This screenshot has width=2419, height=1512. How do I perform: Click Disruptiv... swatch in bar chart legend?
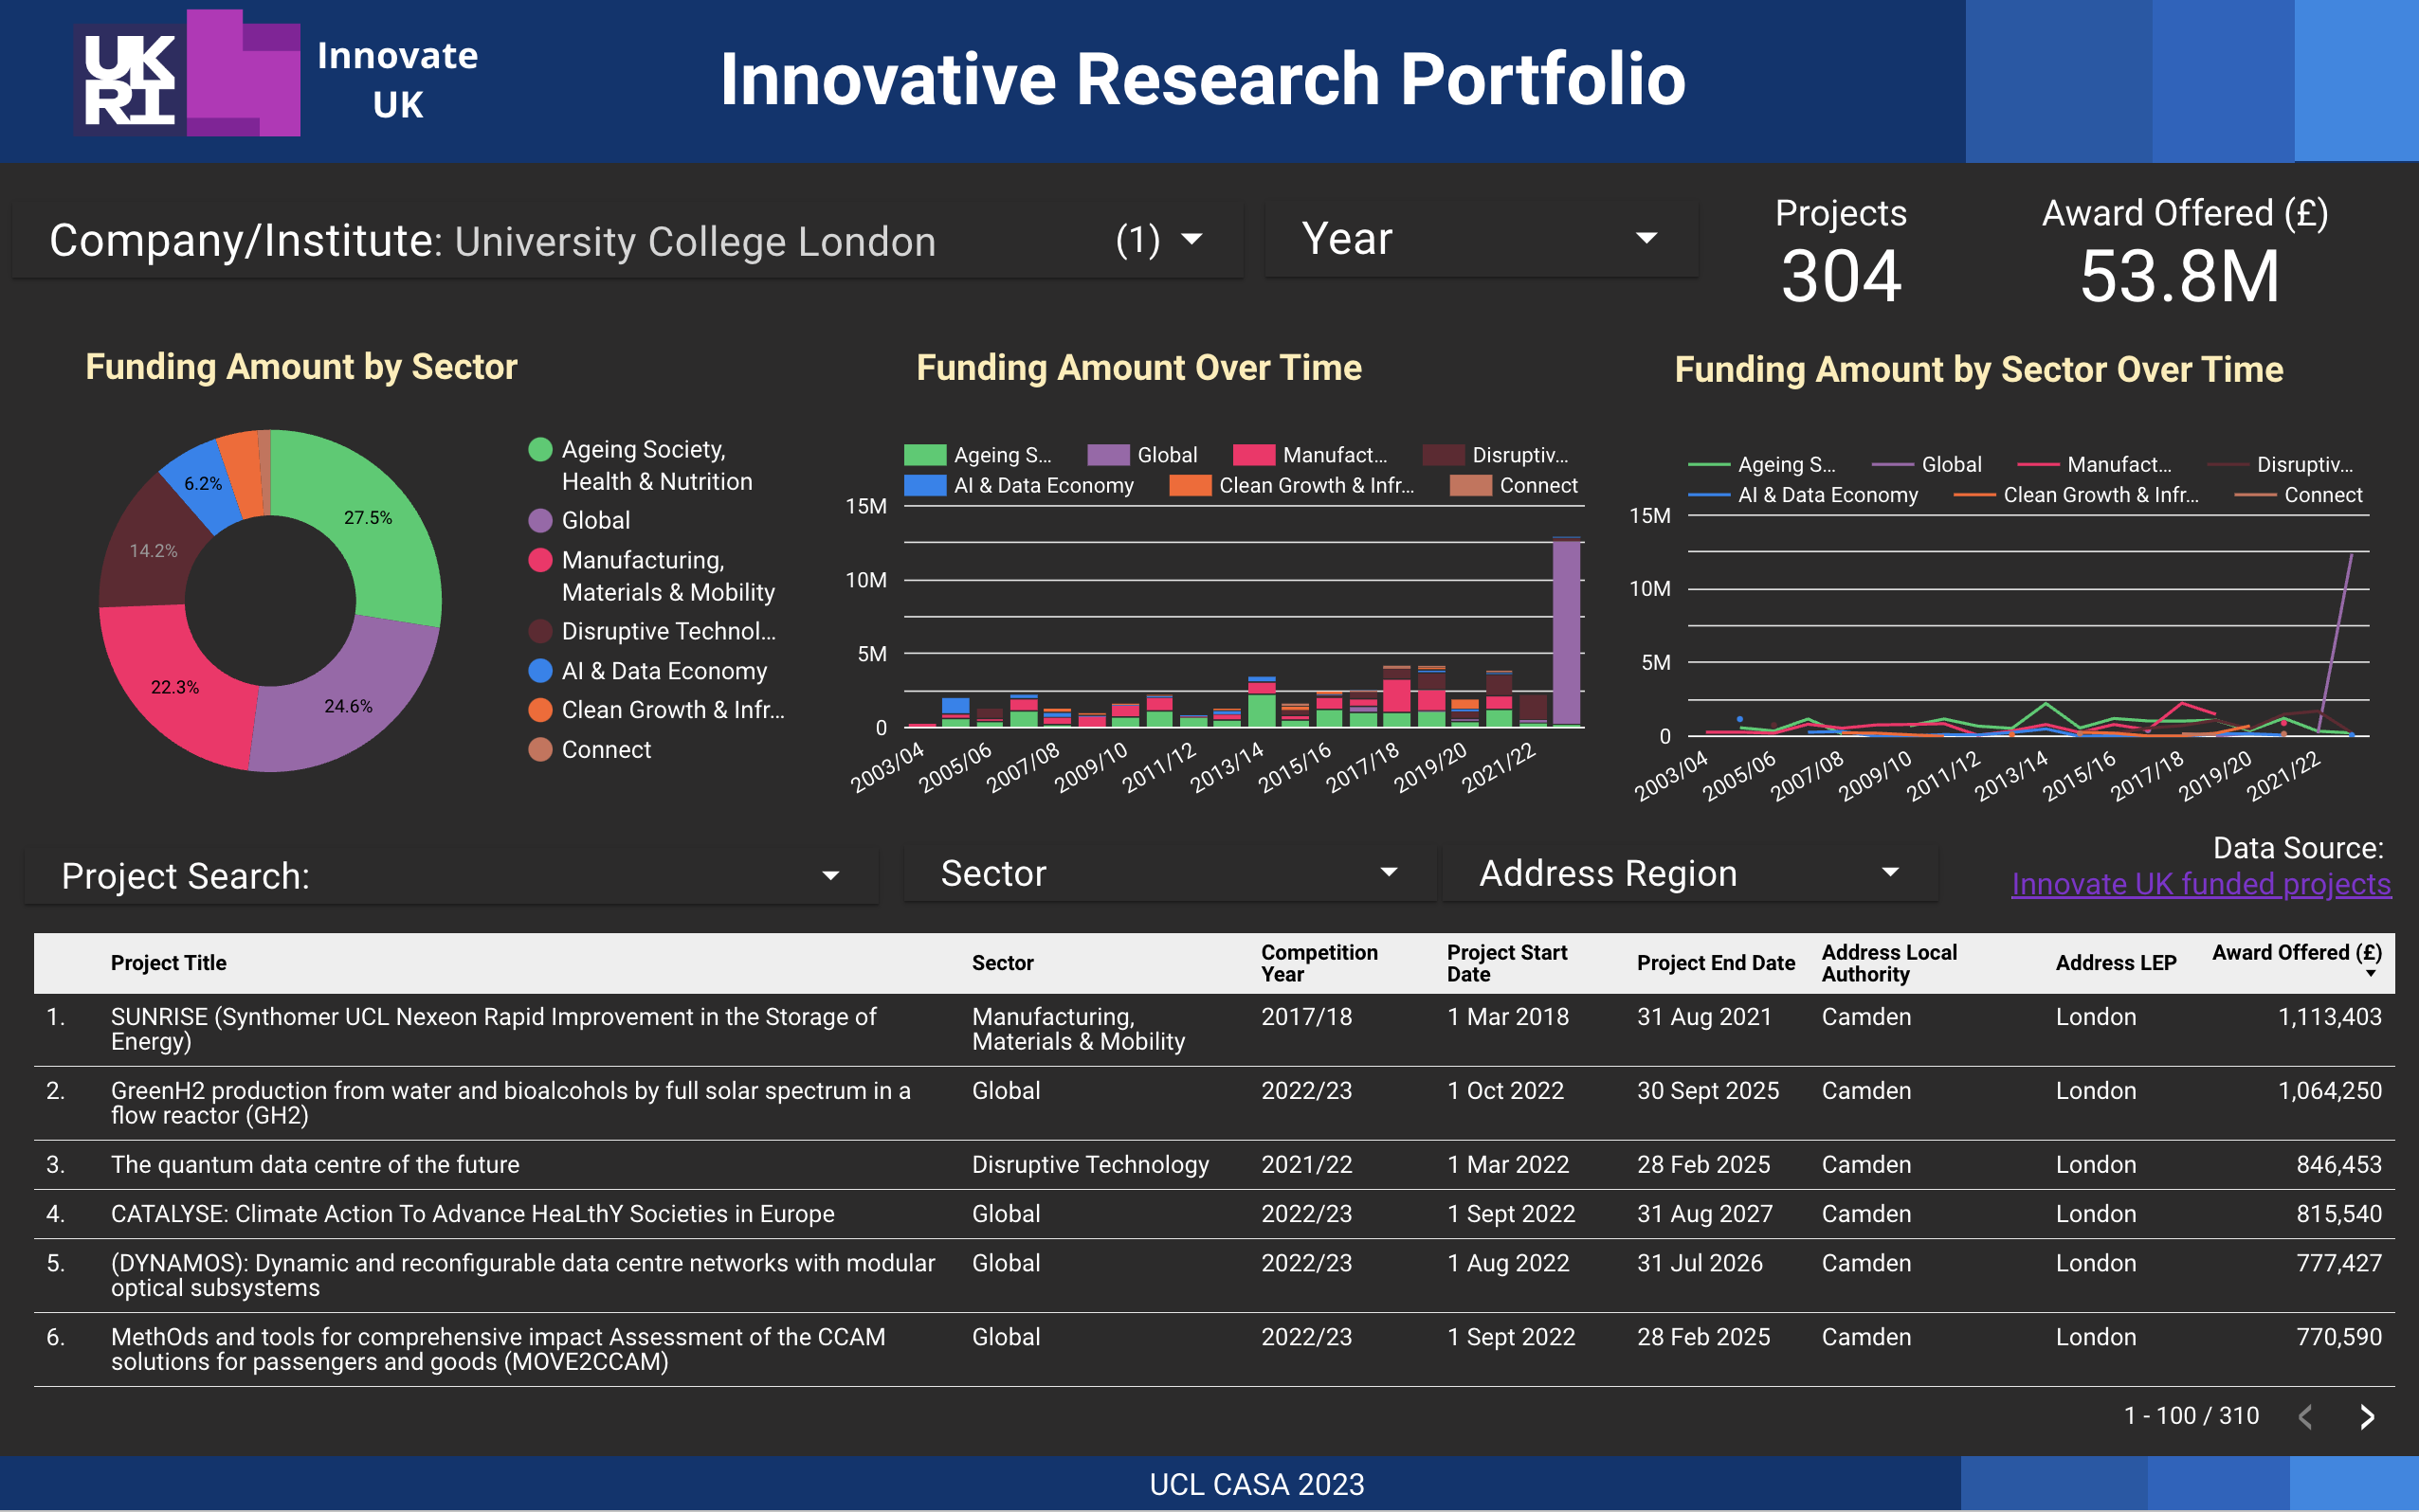click(1444, 455)
